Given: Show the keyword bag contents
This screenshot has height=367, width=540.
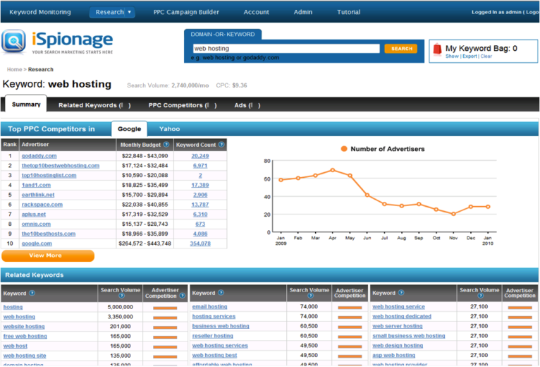Looking at the screenshot, I should pyautogui.click(x=452, y=56).
